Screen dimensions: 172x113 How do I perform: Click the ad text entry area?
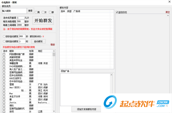pos(85,90)
